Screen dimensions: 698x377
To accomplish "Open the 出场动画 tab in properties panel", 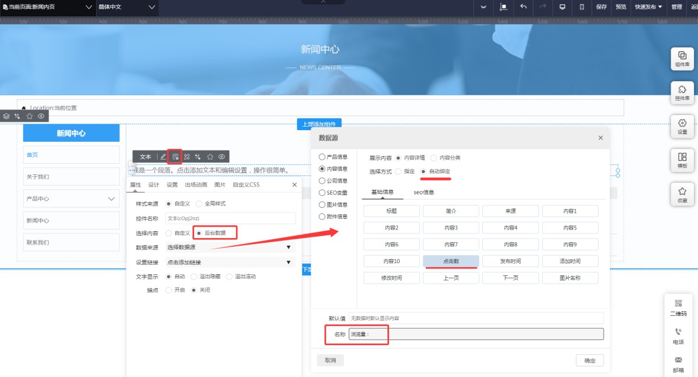I will pyautogui.click(x=195, y=185).
